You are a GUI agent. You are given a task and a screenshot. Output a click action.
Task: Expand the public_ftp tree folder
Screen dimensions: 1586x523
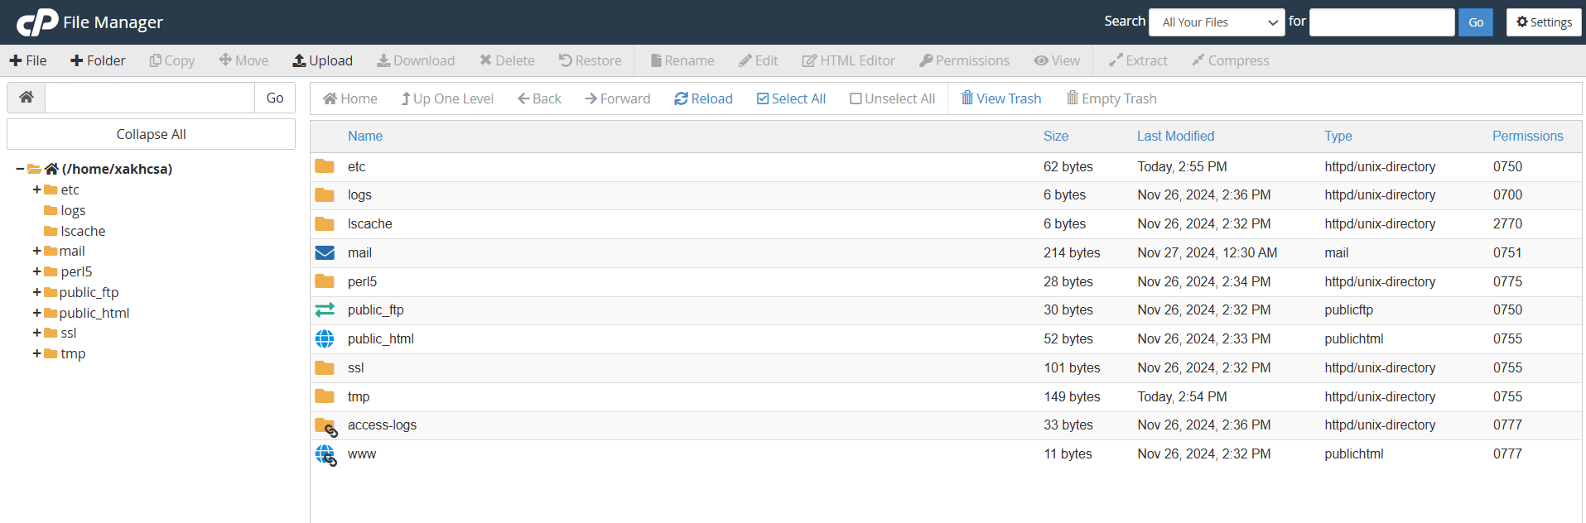[36, 292]
